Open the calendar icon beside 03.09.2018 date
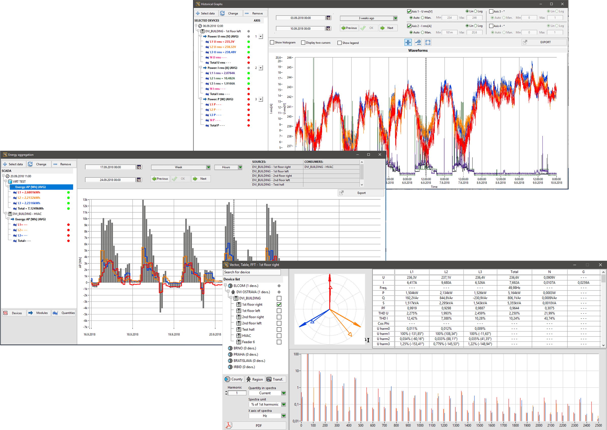Viewport: 607px width, 430px height. [x=328, y=18]
